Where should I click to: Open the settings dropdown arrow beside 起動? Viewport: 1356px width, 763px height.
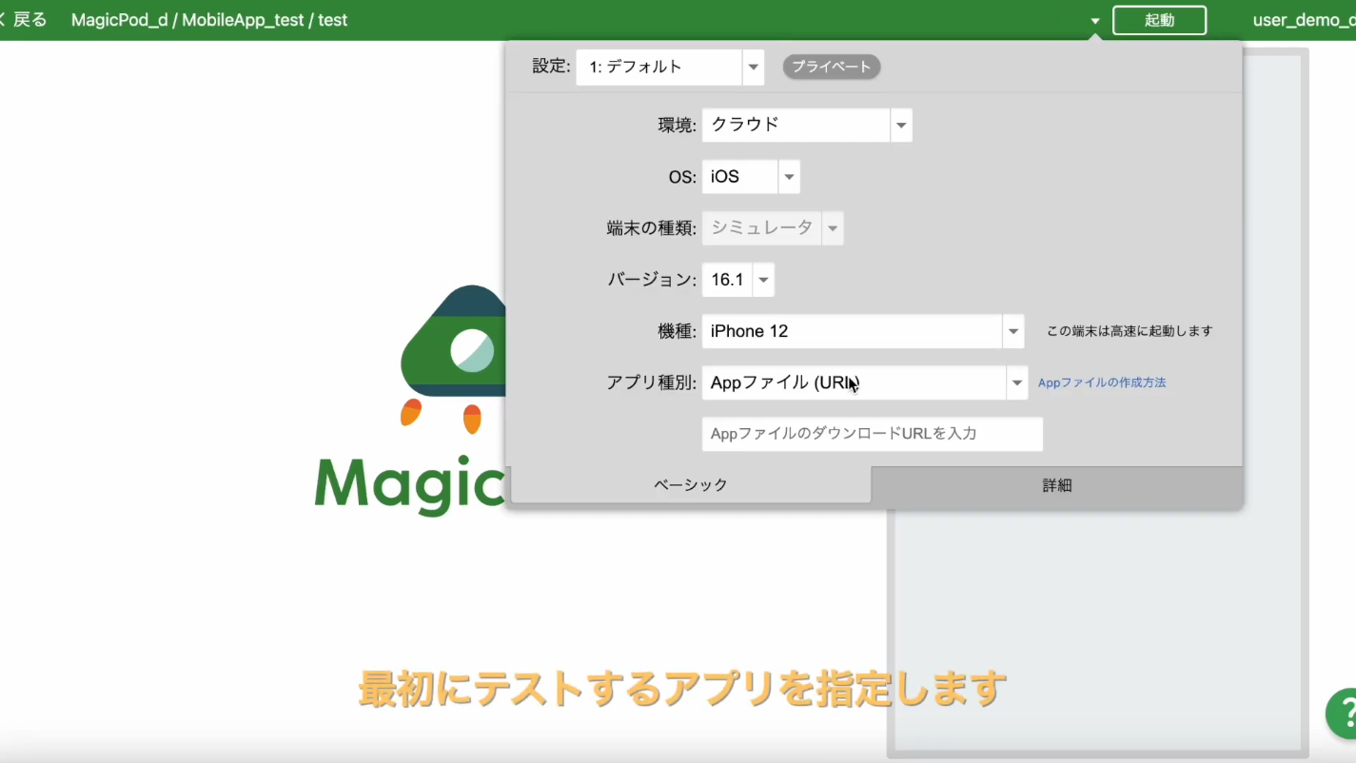click(x=1095, y=21)
